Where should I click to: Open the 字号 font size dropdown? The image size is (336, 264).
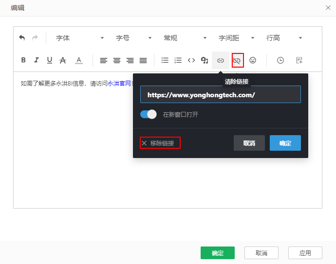133,38
